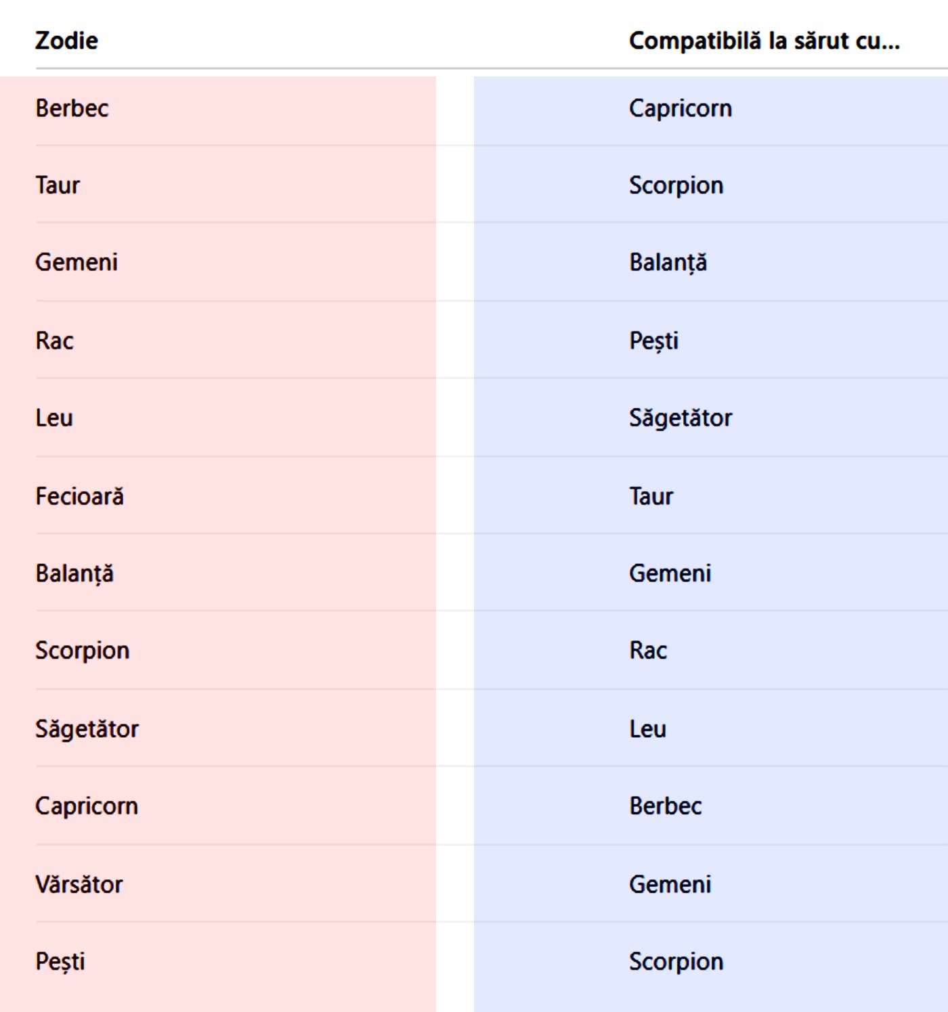This screenshot has height=1012, width=948.
Task: Click Balanță in the compatibility column
Action: point(668,262)
